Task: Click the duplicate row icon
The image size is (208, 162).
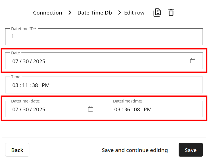Action: [x=157, y=13]
